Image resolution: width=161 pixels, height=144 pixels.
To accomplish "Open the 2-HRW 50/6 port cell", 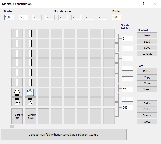I will point(30,116).
